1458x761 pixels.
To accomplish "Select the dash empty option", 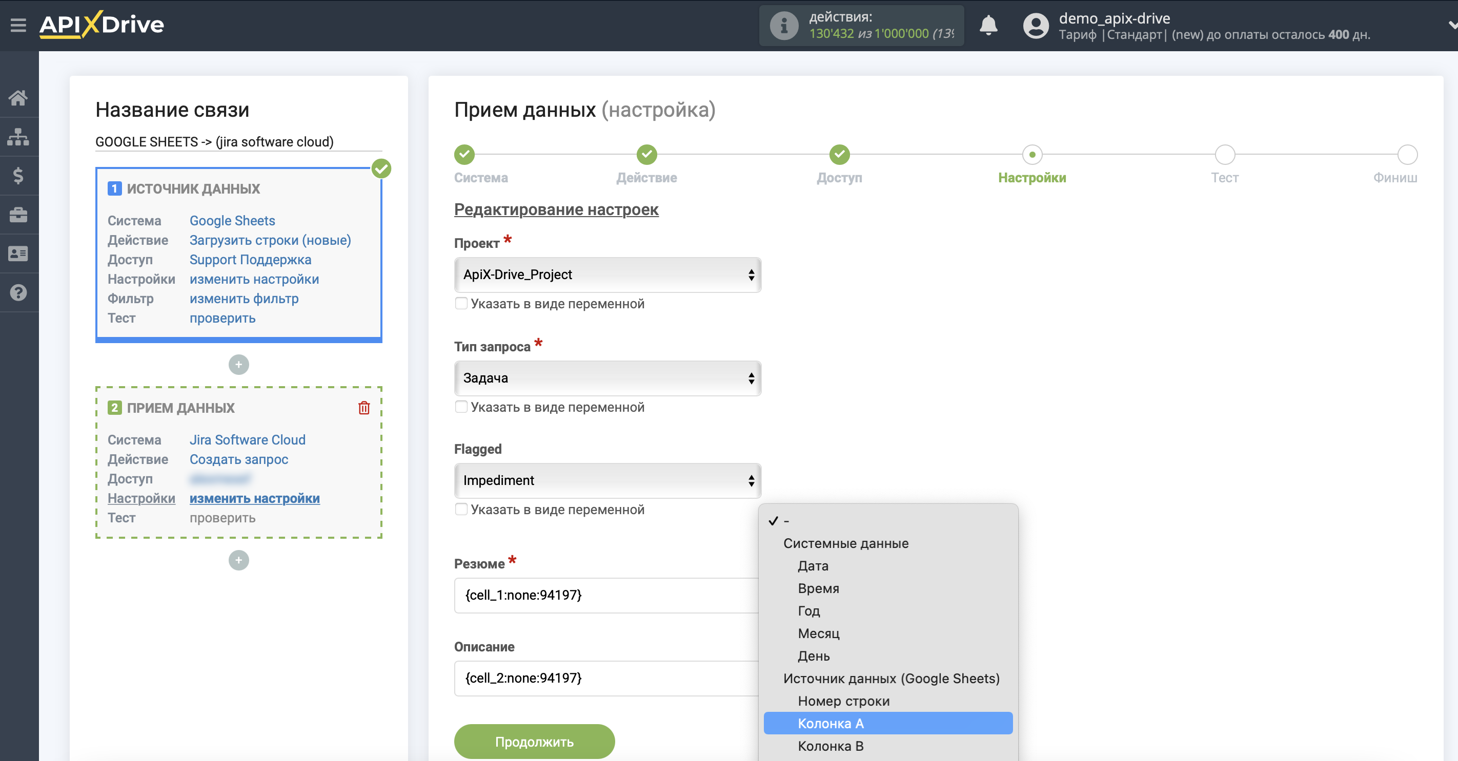I will point(888,521).
